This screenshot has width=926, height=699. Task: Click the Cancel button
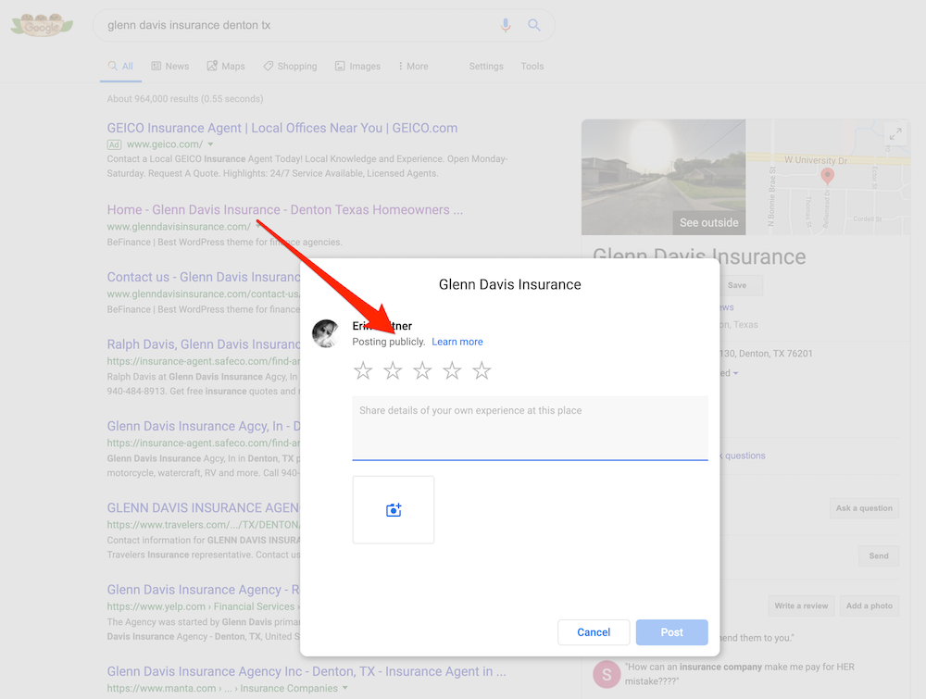pyautogui.click(x=594, y=632)
